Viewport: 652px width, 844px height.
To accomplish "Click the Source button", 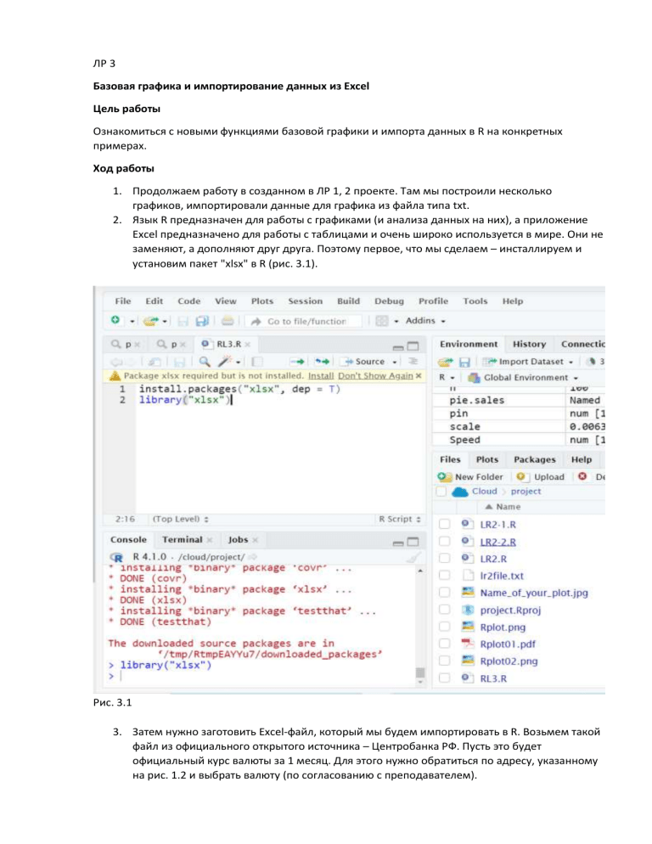I will (x=364, y=362).
